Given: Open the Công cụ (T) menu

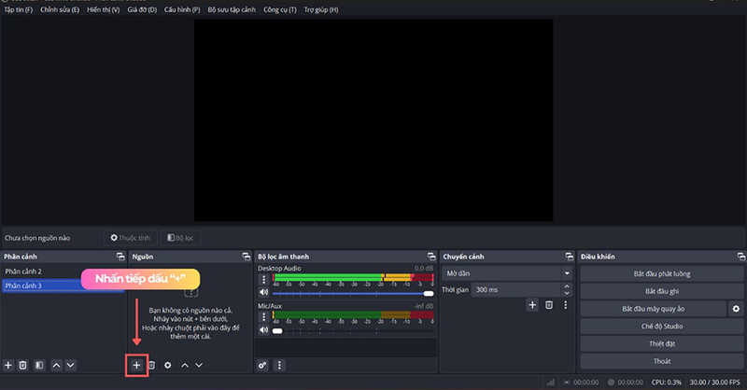Looking at the screenshot, I should 279,9.
